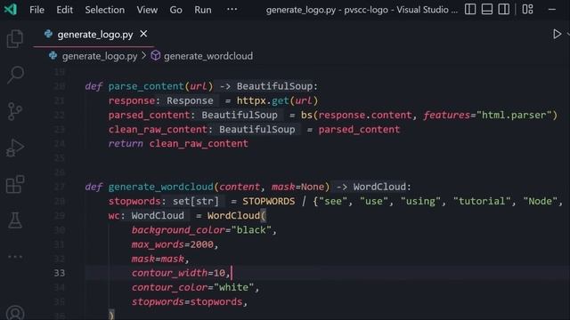This screenshot has width=570, height=320.
Task: Click return clean_raw_content statement
Action: (178, 144)
